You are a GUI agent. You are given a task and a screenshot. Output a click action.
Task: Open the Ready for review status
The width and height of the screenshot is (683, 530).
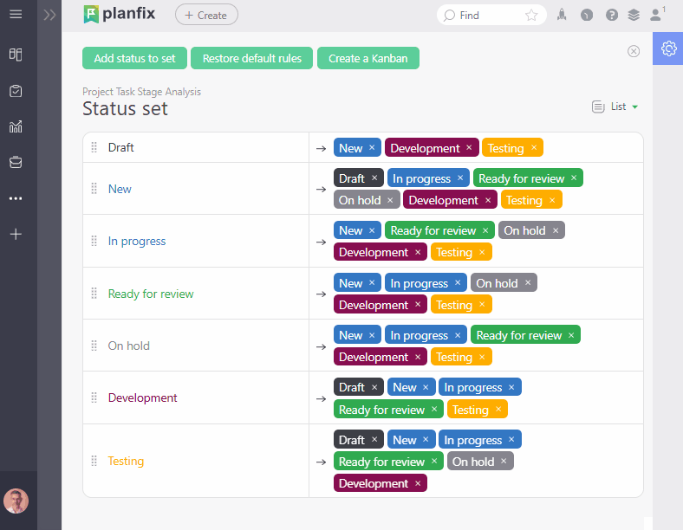[x=151, y=294]
